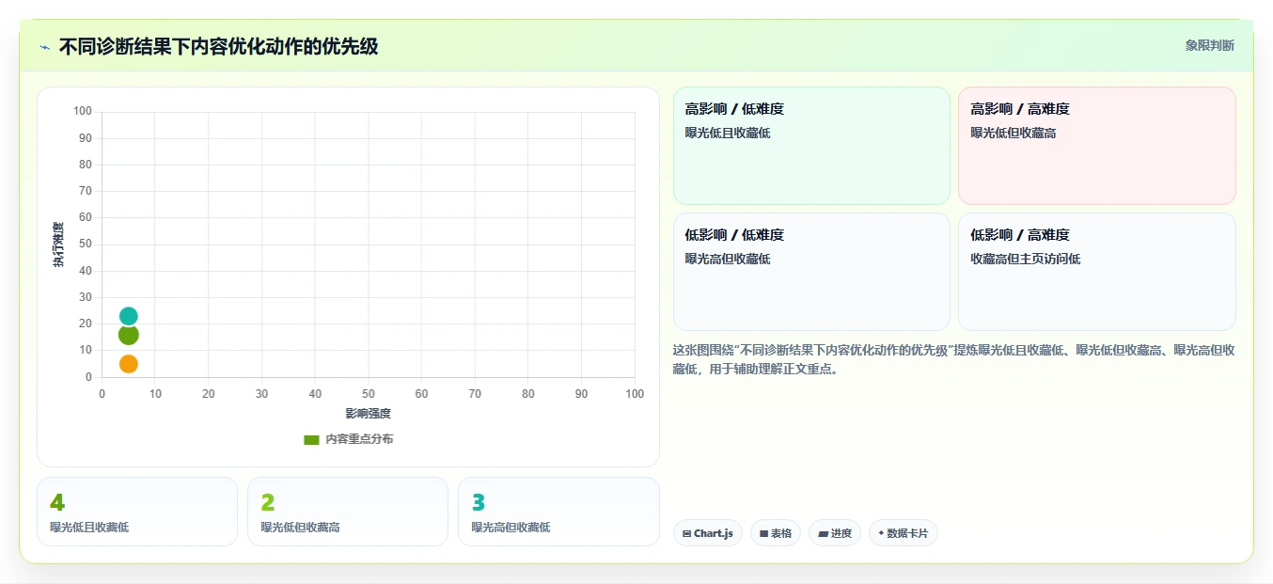This screenshot has width=1273, height=584.
Task: Click the text 收藏高但主页访问低
Action: pos(1025,259)
